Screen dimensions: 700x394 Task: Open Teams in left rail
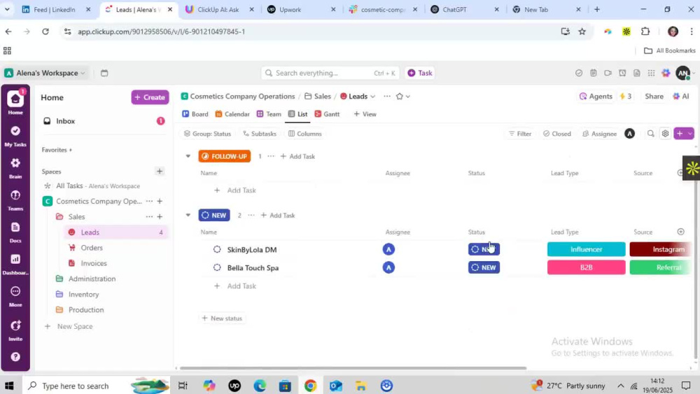15,200
